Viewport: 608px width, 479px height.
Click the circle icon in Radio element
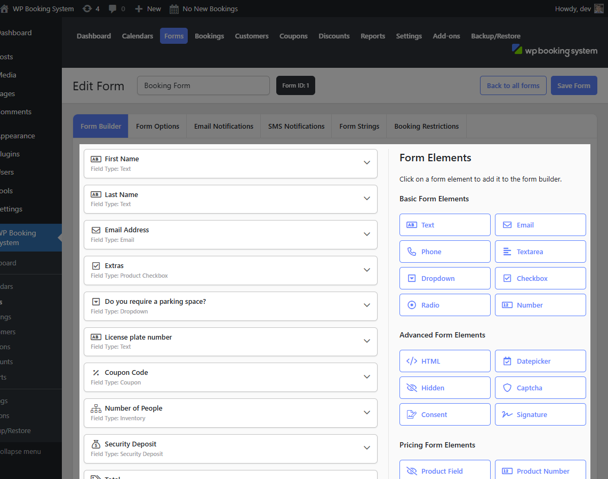[411, 305]
